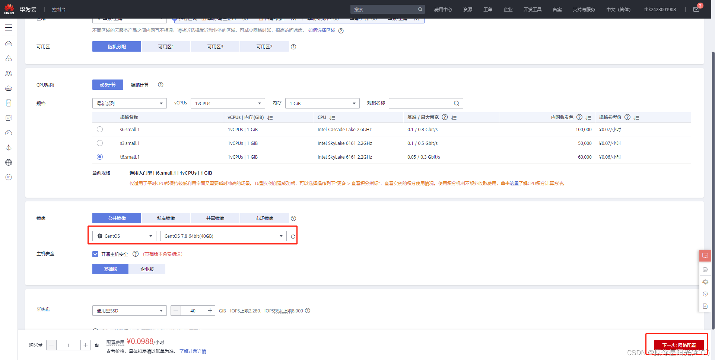Open the mail notifications envelope icon

(696, 9)
